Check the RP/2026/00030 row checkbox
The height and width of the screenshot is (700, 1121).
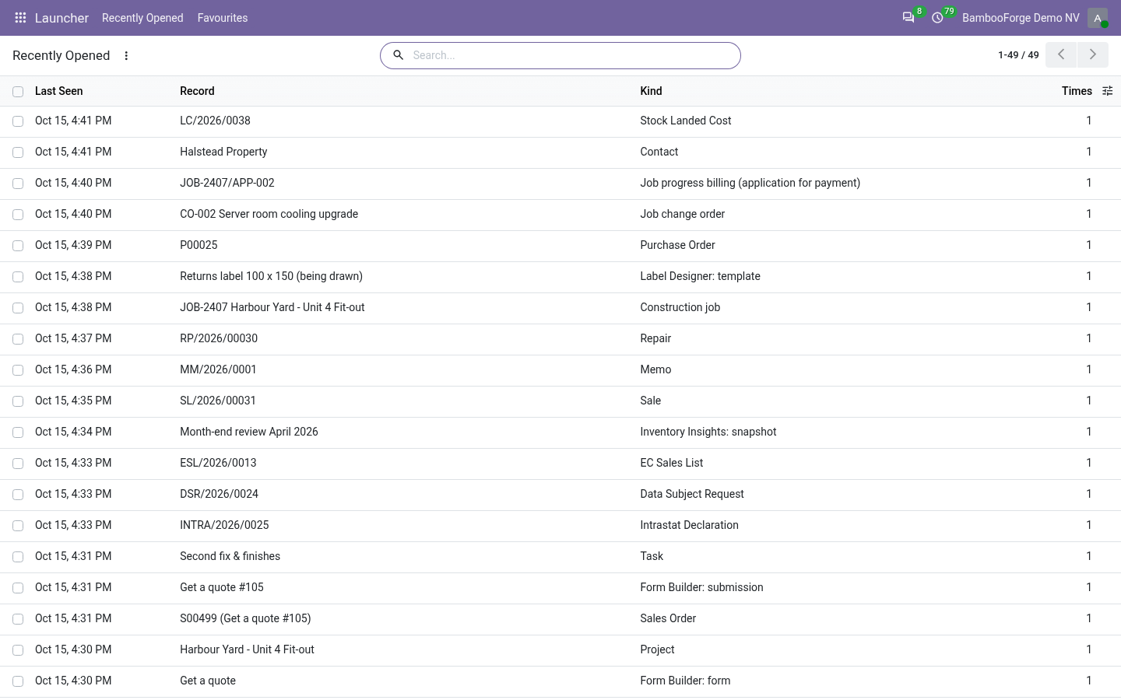pos(18,339)
